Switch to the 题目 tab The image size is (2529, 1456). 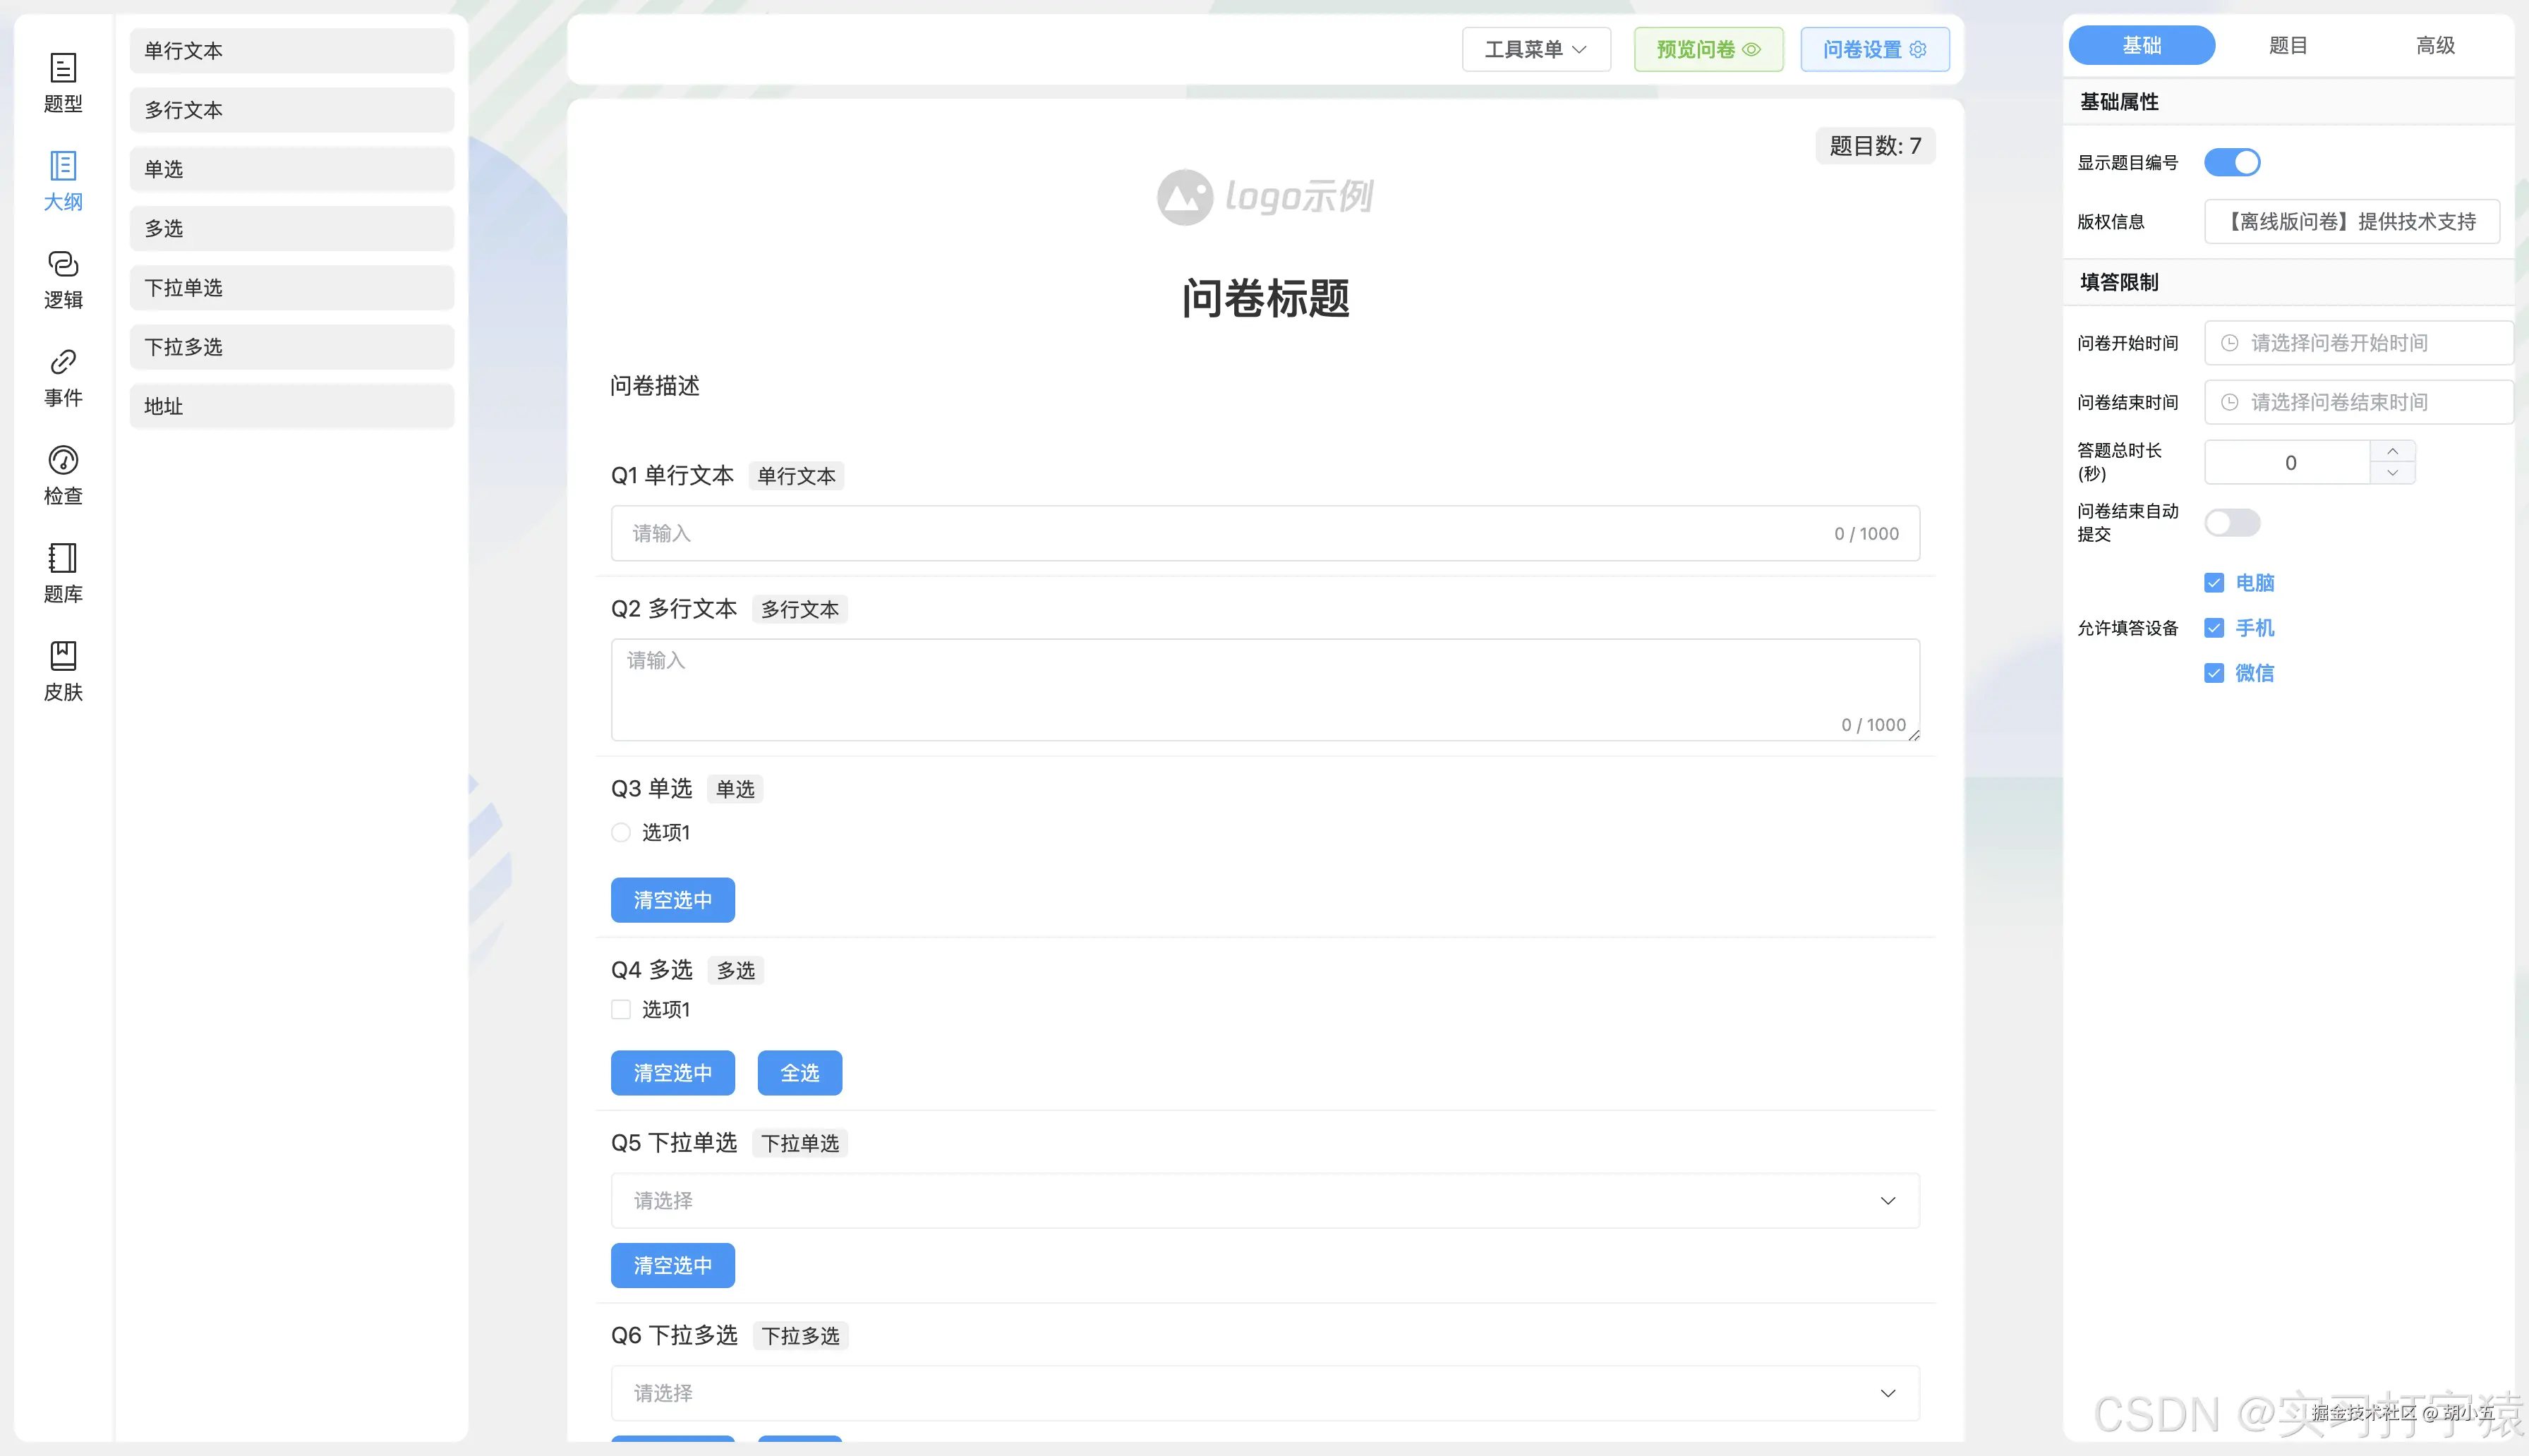(x=2286, y=45)
